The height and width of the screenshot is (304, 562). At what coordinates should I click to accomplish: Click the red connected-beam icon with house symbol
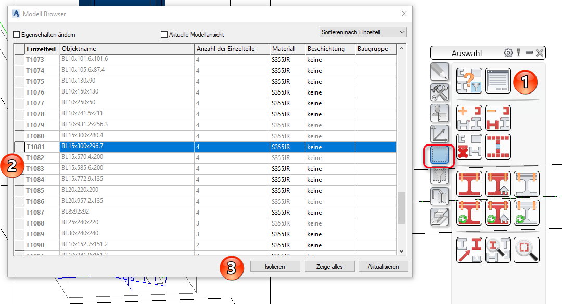pos(498,184)
